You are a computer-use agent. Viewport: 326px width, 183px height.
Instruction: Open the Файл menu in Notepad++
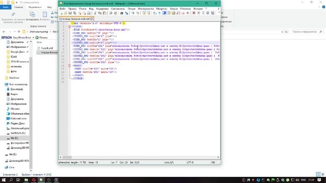pyautogui.click(x=62, y=9)
